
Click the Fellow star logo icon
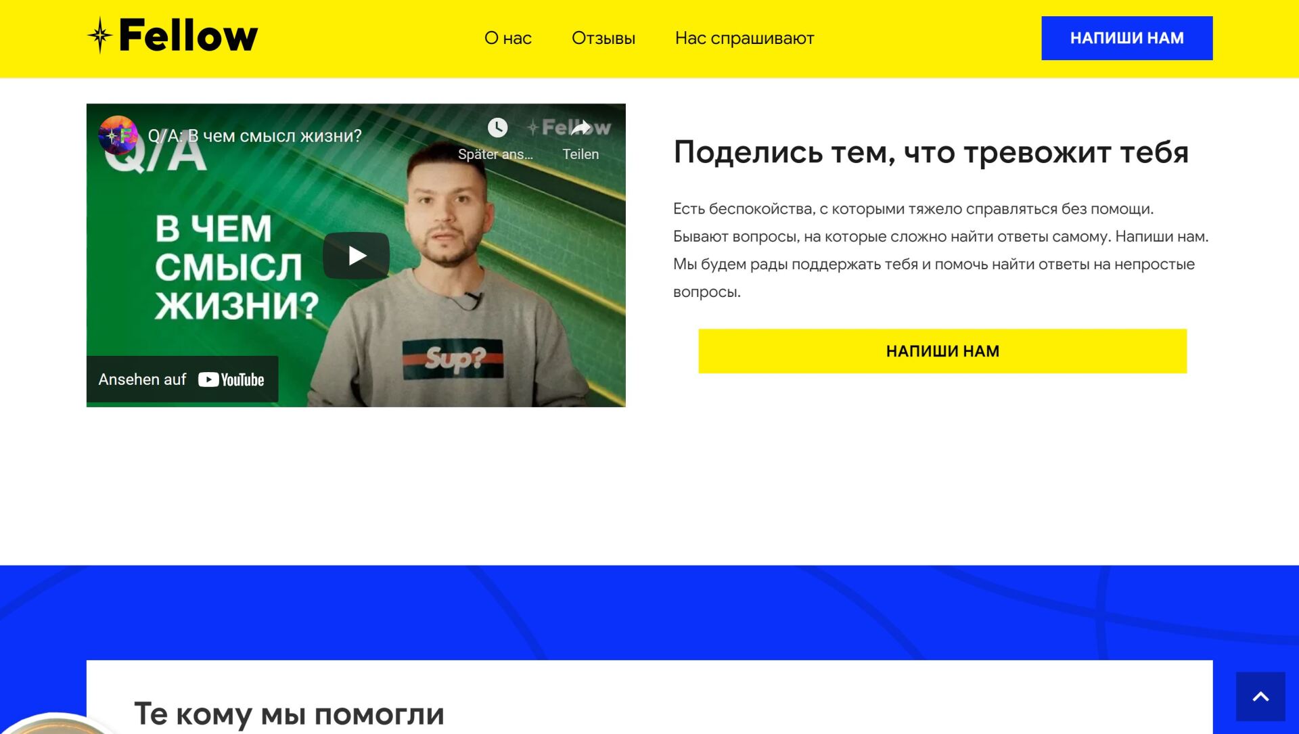(x=100, y=35)
